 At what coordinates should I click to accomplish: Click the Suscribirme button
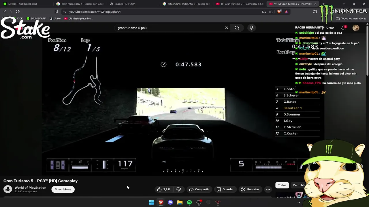pos(63,189)
